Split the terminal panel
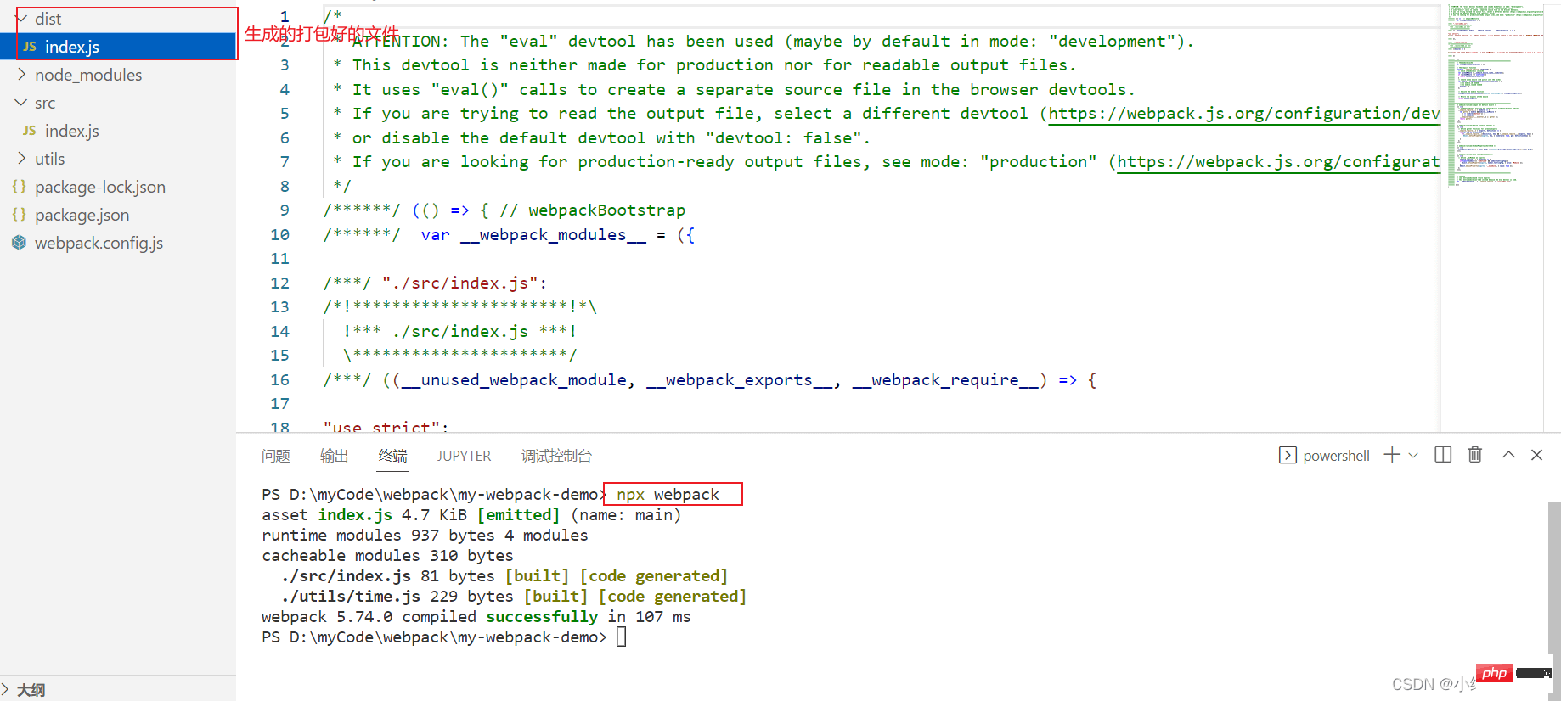 [x=1443, y=455]
